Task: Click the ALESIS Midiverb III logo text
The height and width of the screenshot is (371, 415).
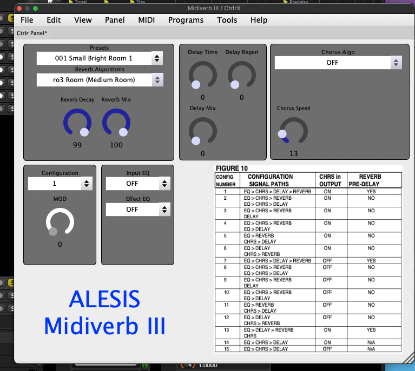Action: (x=104, y=312)
